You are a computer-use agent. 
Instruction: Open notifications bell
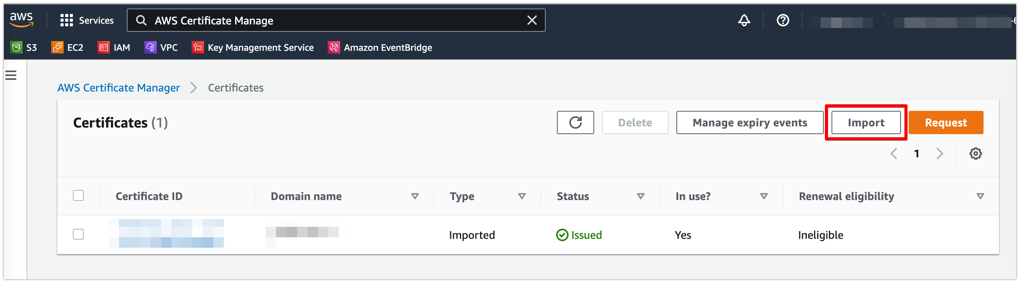744,20
